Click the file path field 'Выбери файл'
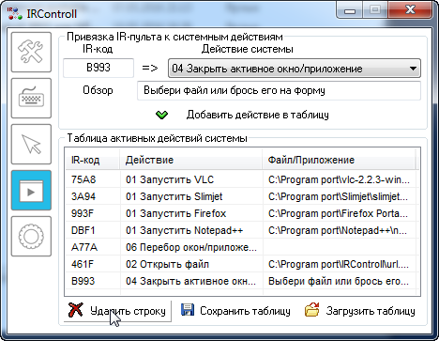The height and width of the screenshot is (341, 439). (279, 90)
